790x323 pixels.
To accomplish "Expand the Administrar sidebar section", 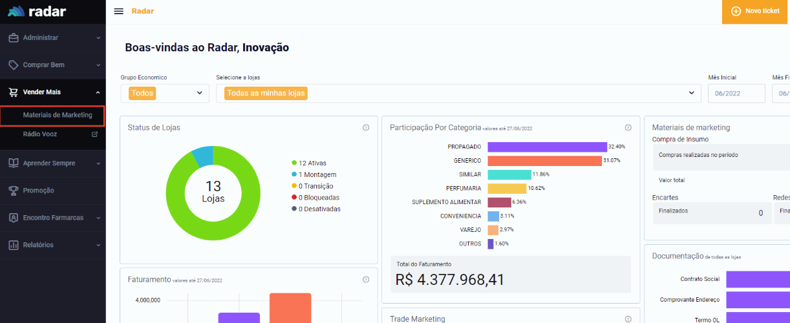I will pos(53,37).
